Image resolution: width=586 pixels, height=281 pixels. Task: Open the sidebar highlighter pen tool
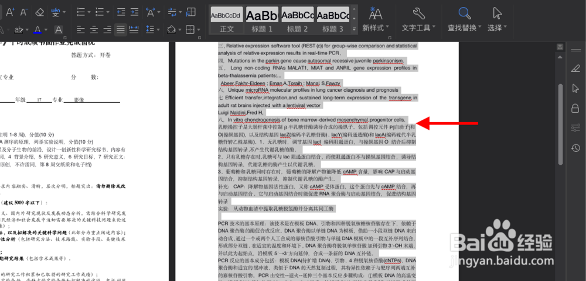pos(575,68)
